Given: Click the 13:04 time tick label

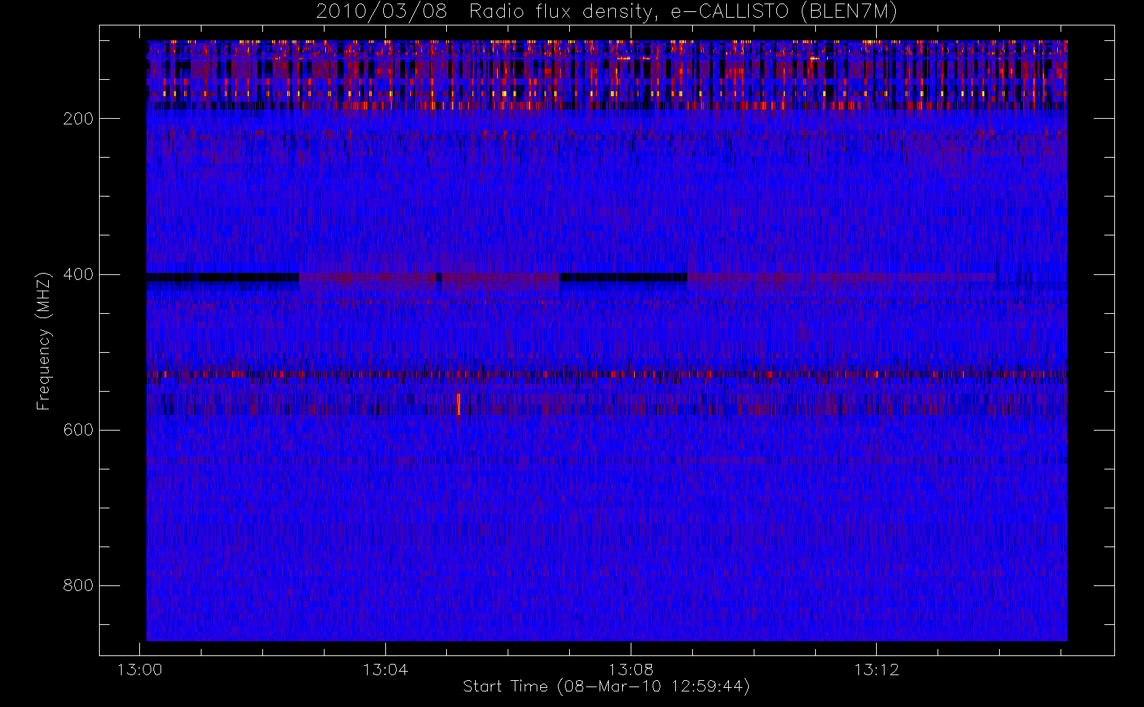Looking at the screenshot, I should pyautogui.click(x=385, y=670).
